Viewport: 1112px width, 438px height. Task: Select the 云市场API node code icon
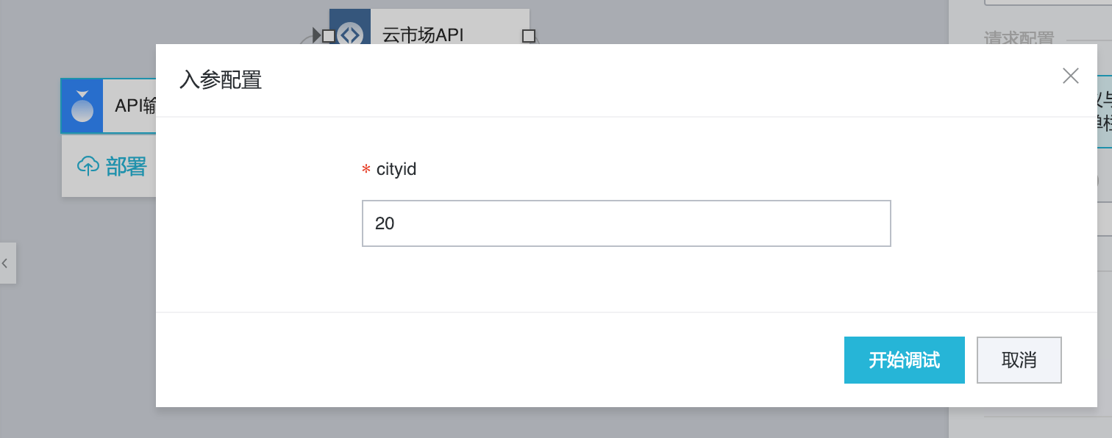tap(351, 34)
